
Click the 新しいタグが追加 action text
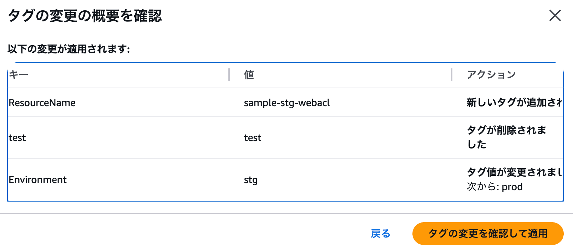[x=514, y=103]
